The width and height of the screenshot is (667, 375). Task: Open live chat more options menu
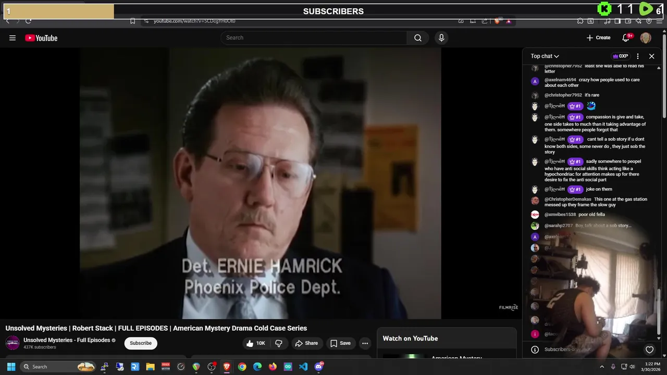point(638,56)
